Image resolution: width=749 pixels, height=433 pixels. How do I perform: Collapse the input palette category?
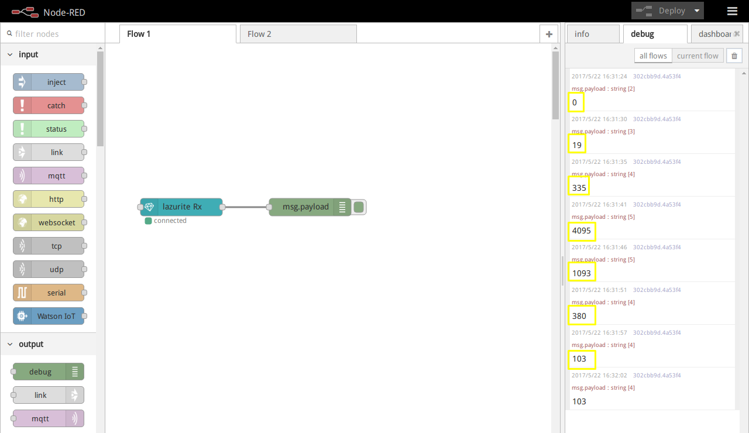48,54
